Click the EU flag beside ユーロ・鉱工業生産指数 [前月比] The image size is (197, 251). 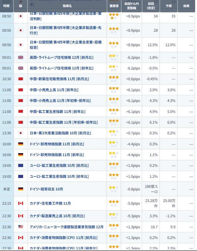click(21, 165)
